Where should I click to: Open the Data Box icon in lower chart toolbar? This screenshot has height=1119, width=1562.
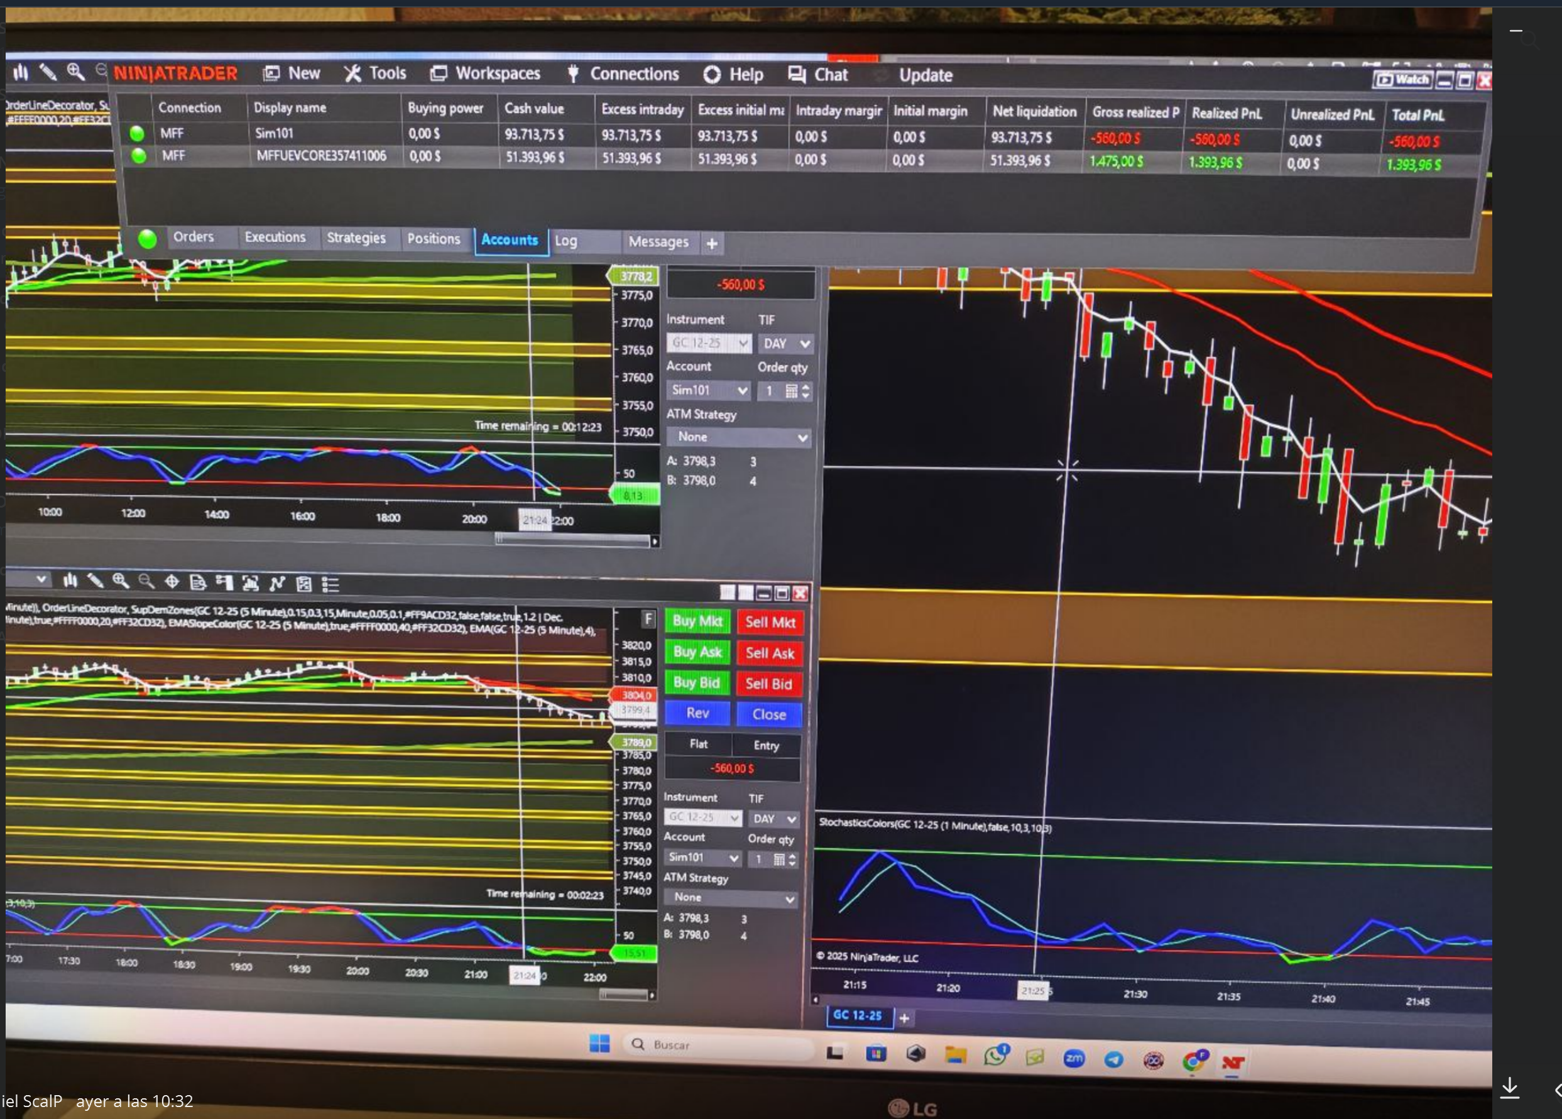(x=198, y=583)
